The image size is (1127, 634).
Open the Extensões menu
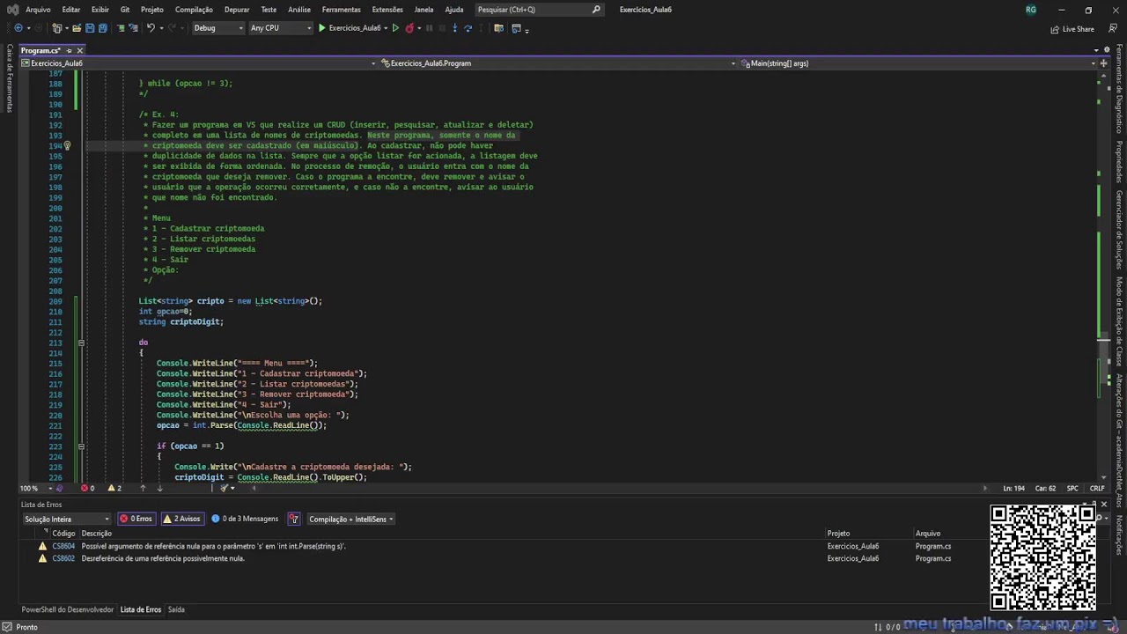387,10
